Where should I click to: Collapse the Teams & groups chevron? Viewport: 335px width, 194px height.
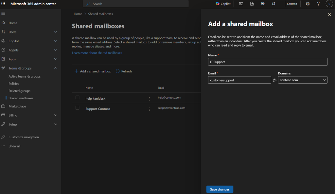[x=56, y=68]
